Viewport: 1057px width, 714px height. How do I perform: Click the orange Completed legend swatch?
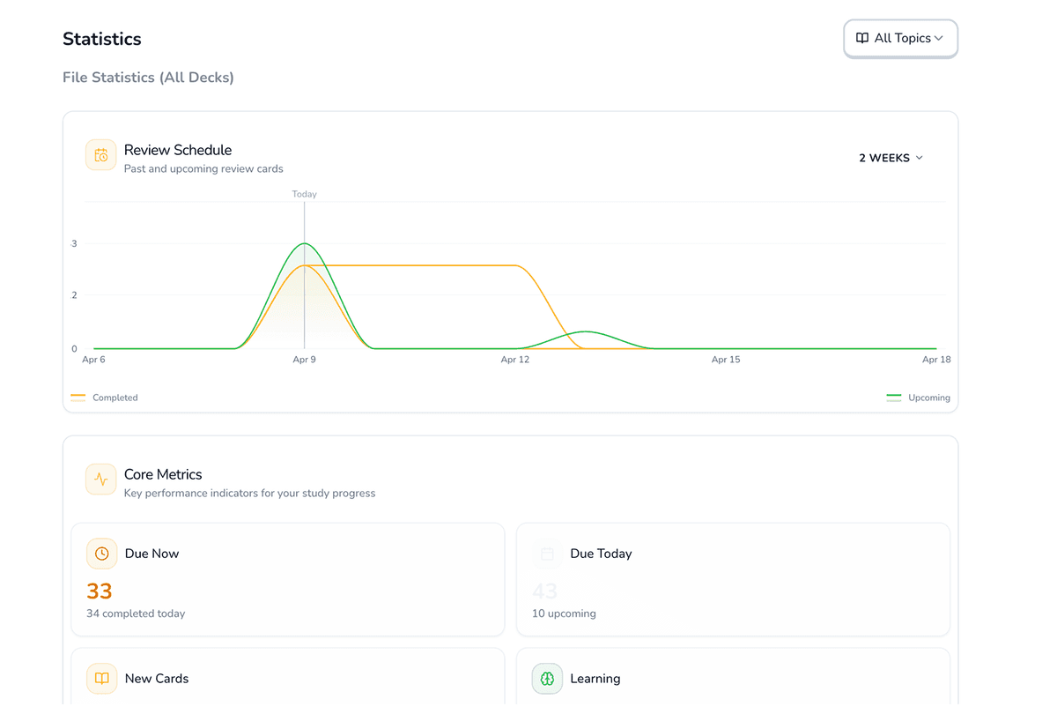click(x=78, y=398)
